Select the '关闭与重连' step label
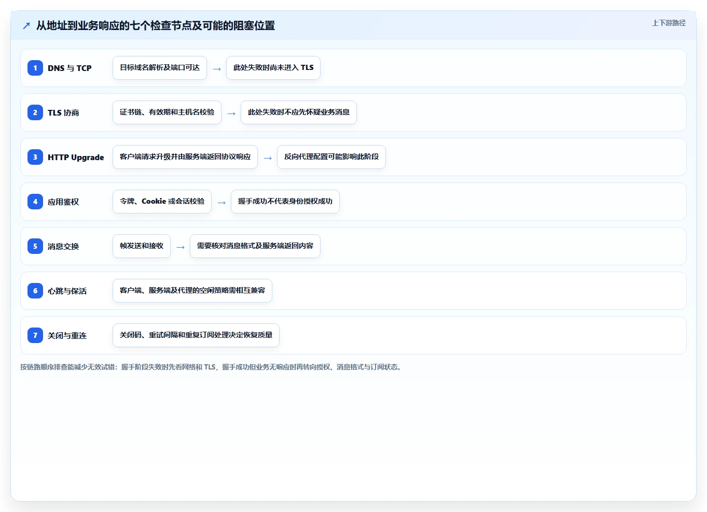 click(67, 335)
